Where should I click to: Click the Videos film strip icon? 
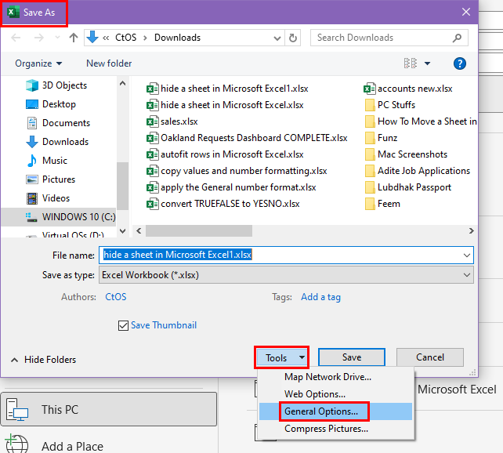(x=32, y=198)
